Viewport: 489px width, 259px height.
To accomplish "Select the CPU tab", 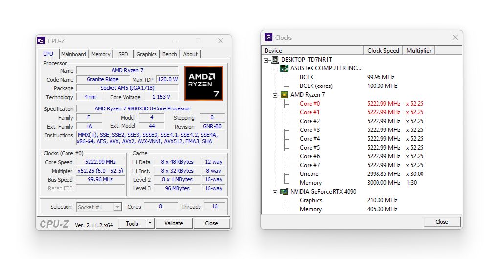I will (48, 54).
